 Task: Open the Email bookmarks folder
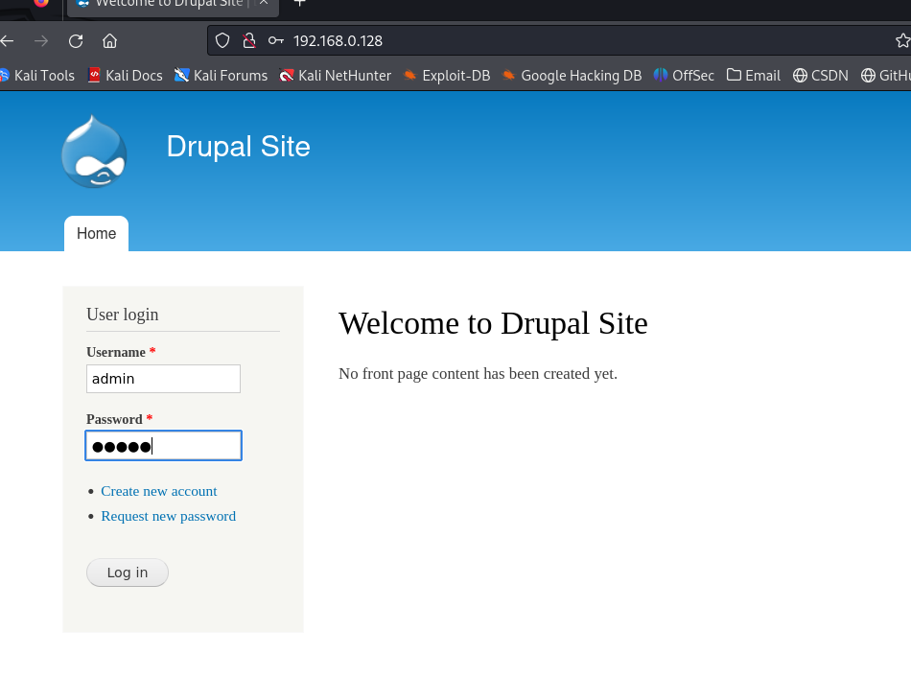[x=754, y=76]
